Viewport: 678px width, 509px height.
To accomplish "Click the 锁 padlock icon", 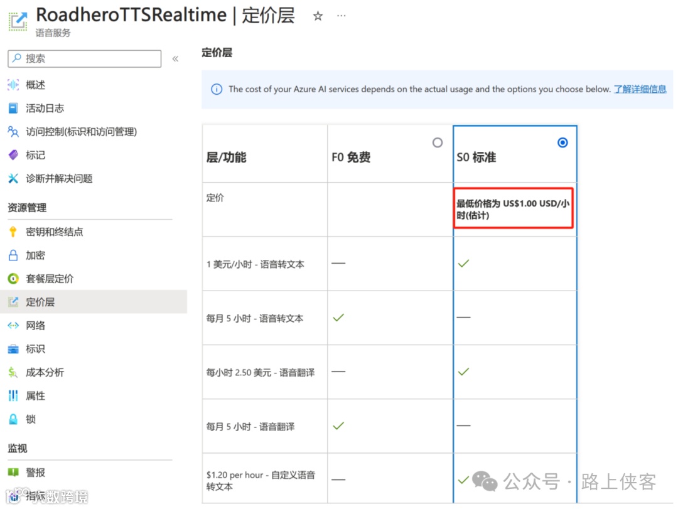I will coord(13,419).
